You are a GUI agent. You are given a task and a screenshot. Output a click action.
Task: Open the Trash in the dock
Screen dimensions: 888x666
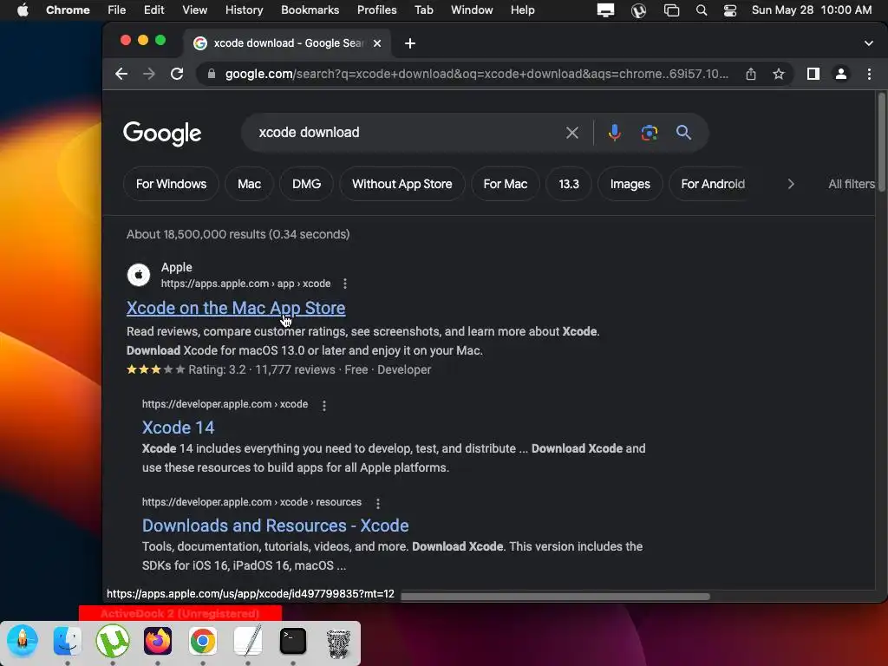coord(338,642)
